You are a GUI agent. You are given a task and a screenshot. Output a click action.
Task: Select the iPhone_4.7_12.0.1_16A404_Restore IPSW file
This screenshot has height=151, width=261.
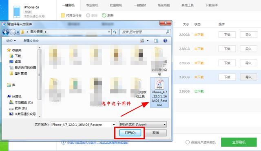tap(159, 93)
